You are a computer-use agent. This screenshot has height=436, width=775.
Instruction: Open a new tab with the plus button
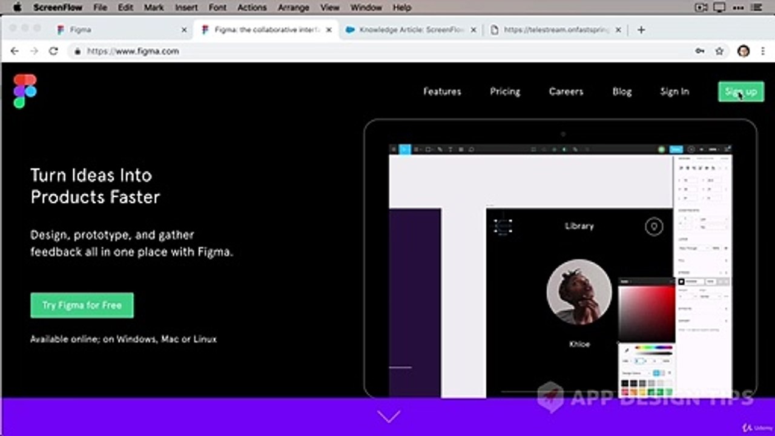641,30
